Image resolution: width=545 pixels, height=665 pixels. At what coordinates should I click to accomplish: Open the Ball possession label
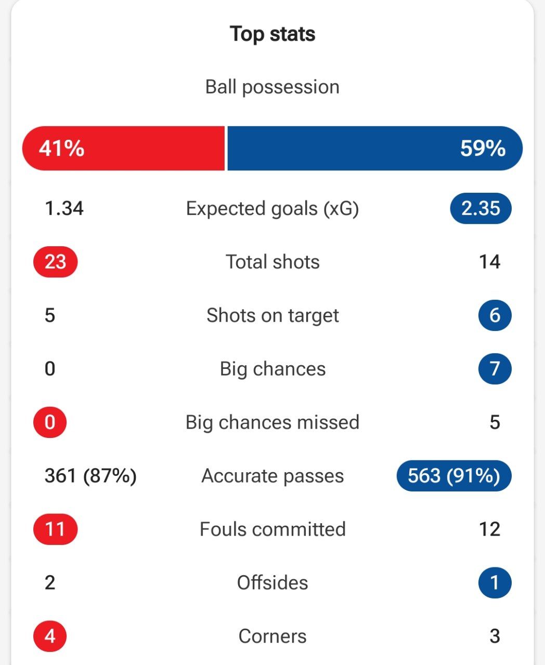[272, 87]
